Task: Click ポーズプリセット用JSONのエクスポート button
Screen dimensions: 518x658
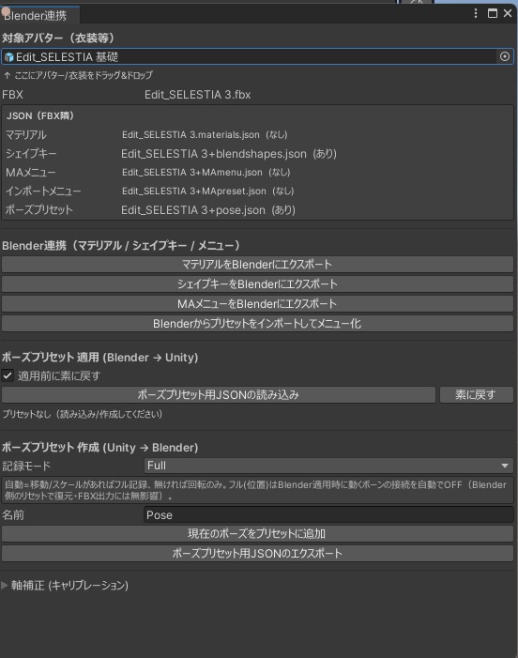Action: 257,553
